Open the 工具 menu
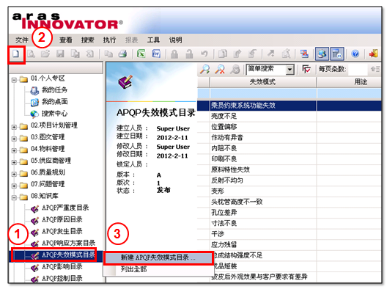The image size is (387, 289). [153, 40]
